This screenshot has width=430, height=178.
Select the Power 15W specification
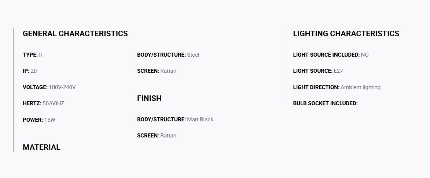39,120
